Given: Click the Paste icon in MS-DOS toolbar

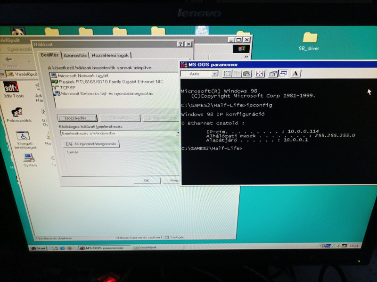Looking at the screenshot, I should 247,74.
